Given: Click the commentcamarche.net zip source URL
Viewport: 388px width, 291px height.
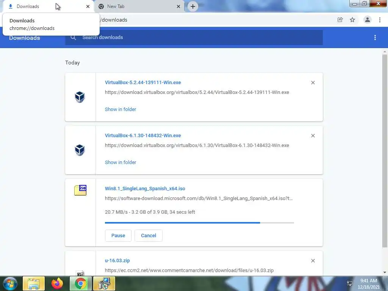Looking at the screenshot, I should 189,271.
